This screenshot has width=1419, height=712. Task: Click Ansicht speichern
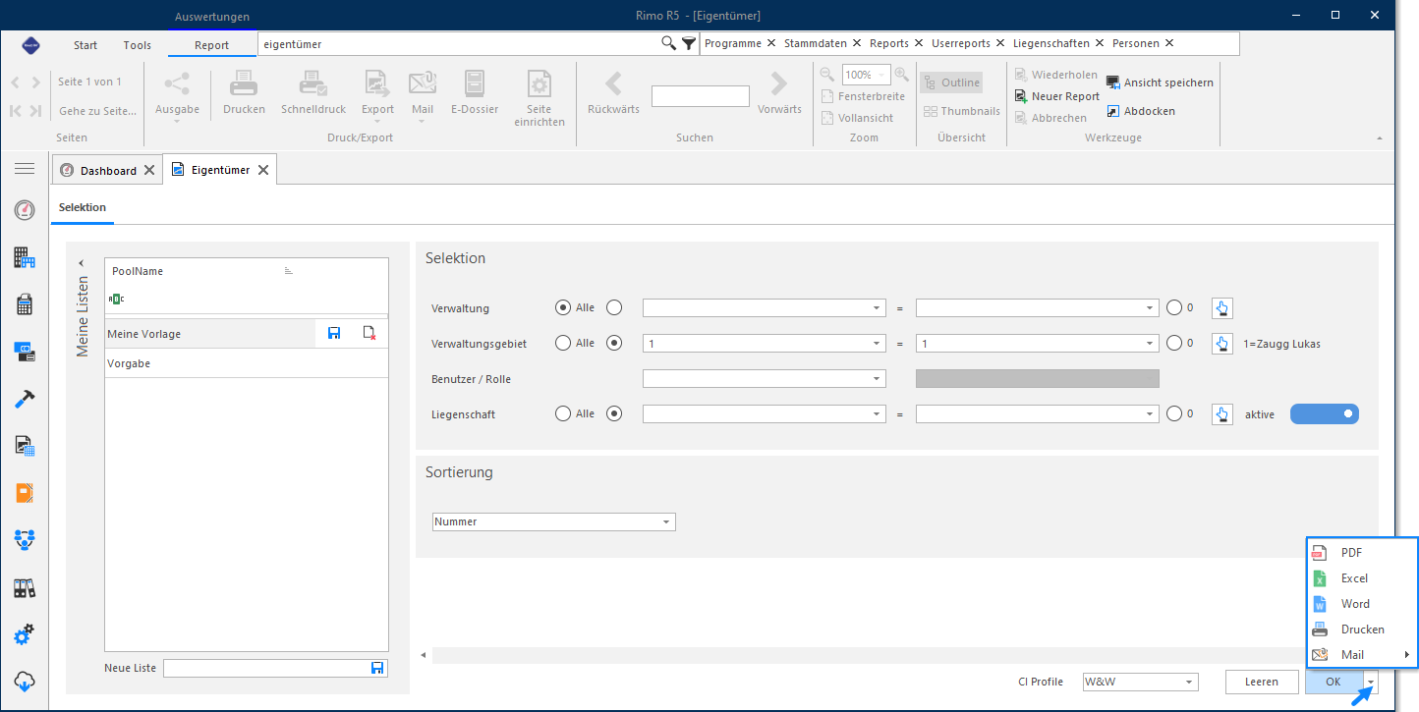[1160, 82]
